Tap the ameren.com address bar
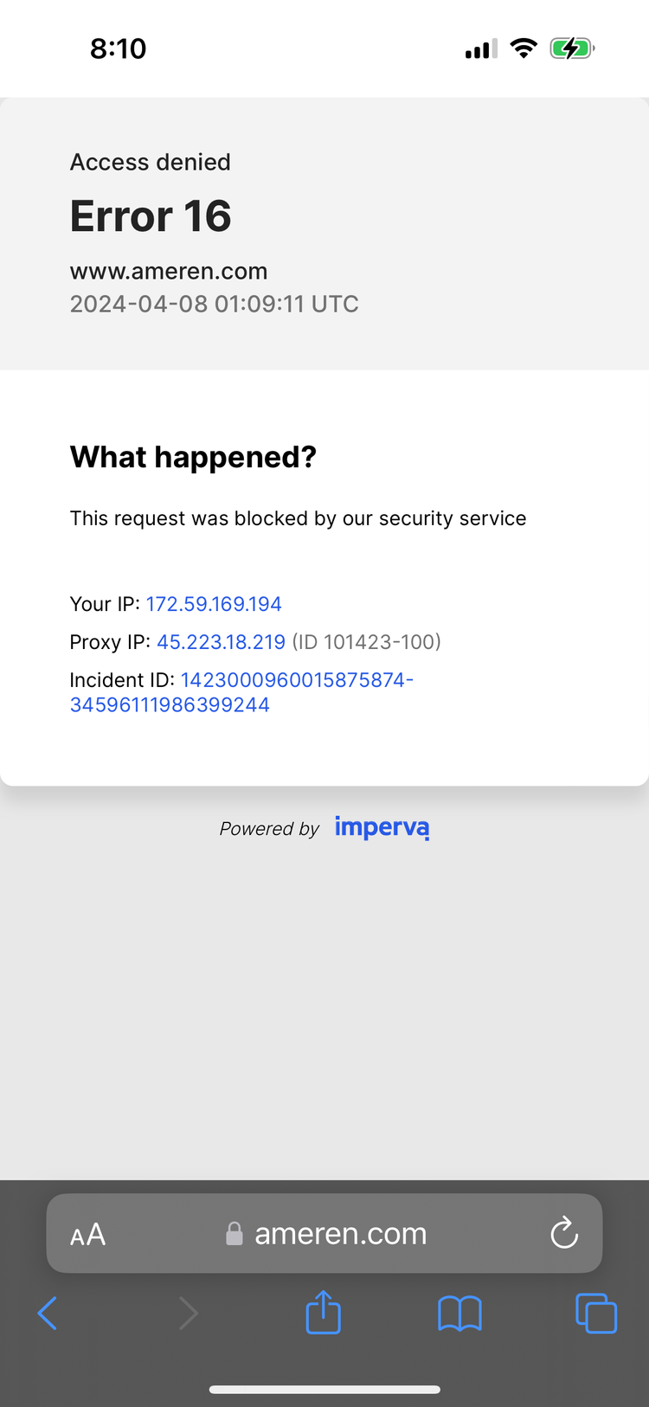Screen dimensions: 649x1407 pyautogui.click(x=324, y=1233)
